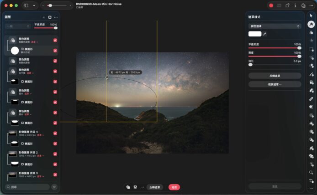317x195 pixels.
Task: Open the layers panel more options menu
Action: point(56,17)
